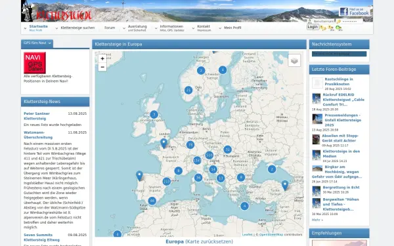Open the Ausrüstung und Sicherheit menu item
Viewport: 394px width, 246px height.
point(137,28)
